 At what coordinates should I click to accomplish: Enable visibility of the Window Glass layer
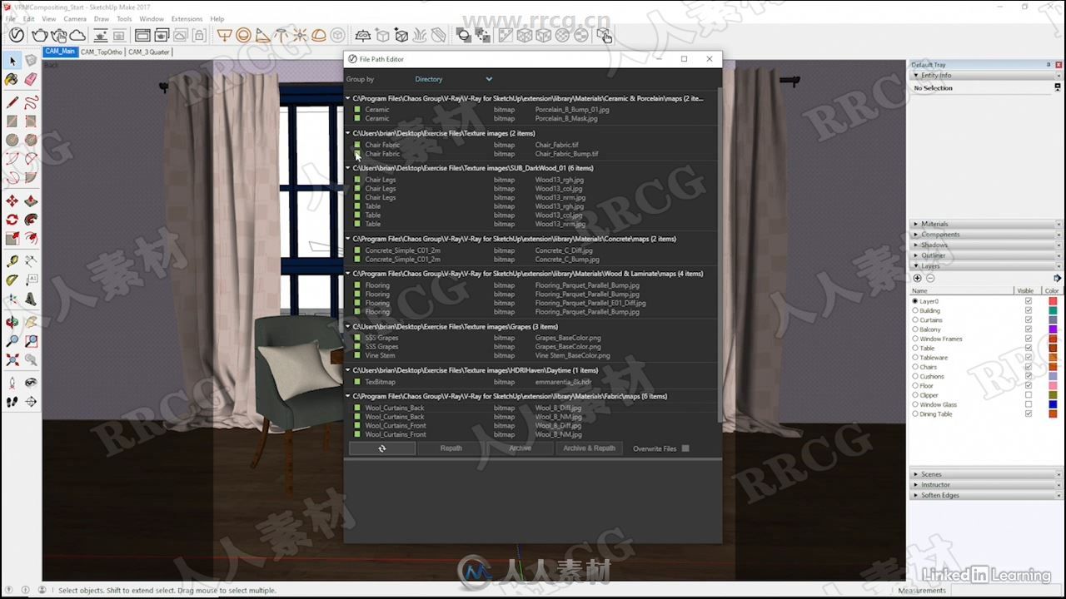pos(1029,404)
